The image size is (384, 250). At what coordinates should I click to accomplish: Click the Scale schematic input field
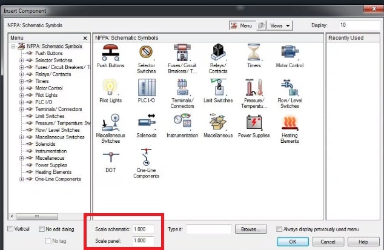[x=144, y=229]
